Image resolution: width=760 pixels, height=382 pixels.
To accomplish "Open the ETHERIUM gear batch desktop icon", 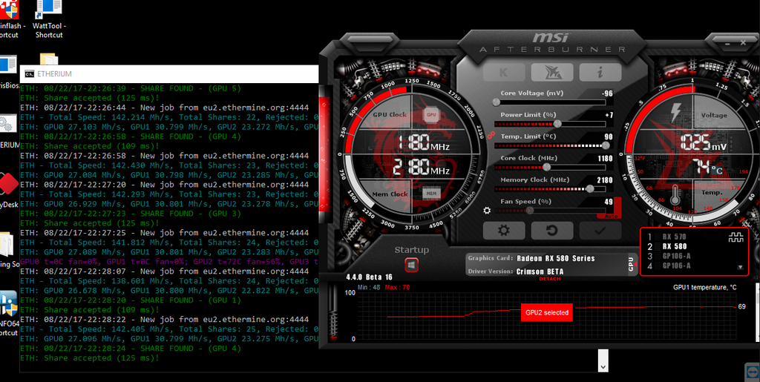I will [x=9, y=132].
